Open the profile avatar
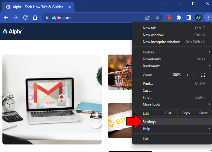 tap(198, 17)
